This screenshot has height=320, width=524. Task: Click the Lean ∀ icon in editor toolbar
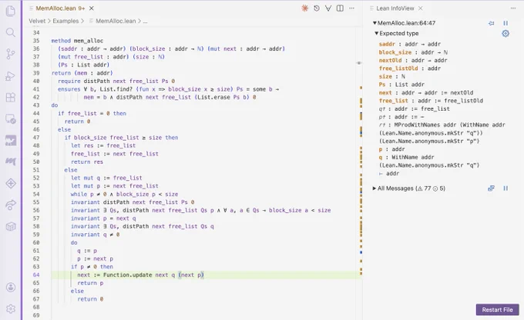point(328,8)
